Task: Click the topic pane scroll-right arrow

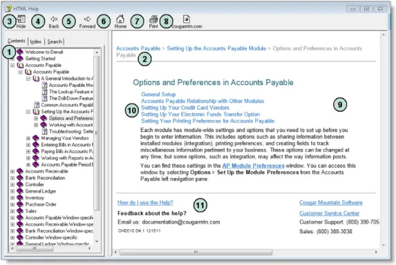Action: (376, 252)
